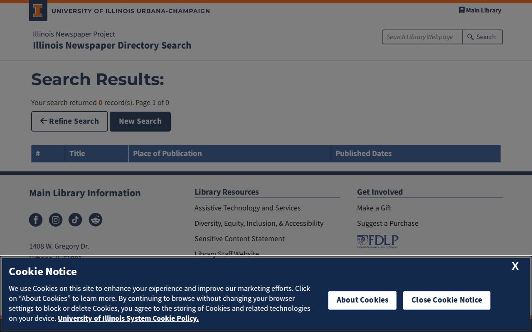Click the Search Results heading

click(x=98, y=79)
